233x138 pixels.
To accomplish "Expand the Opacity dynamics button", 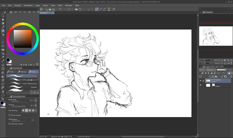I will coord(36,105).
